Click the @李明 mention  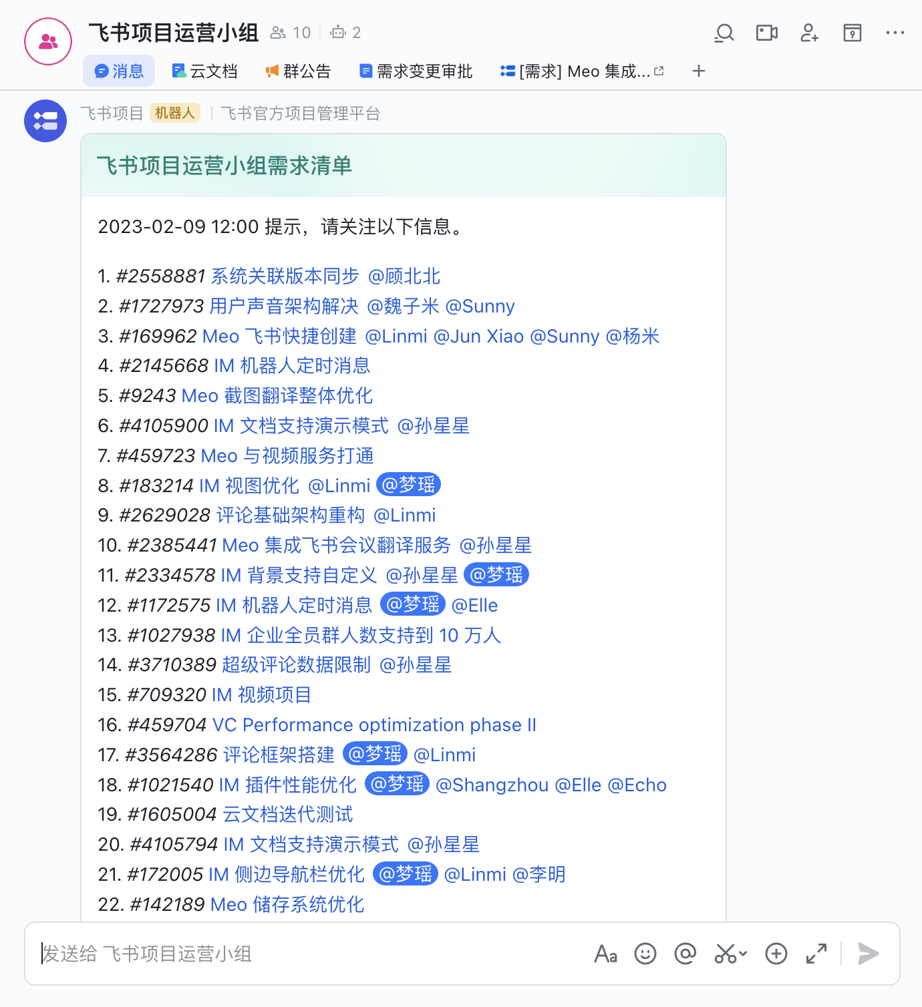point(539,874)
